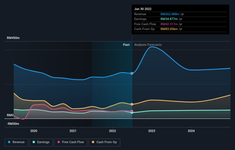The width and height of the screenshot is (235, 150).
Task: Click the 2024 x-axis label
Action: [x=191, y=131]
